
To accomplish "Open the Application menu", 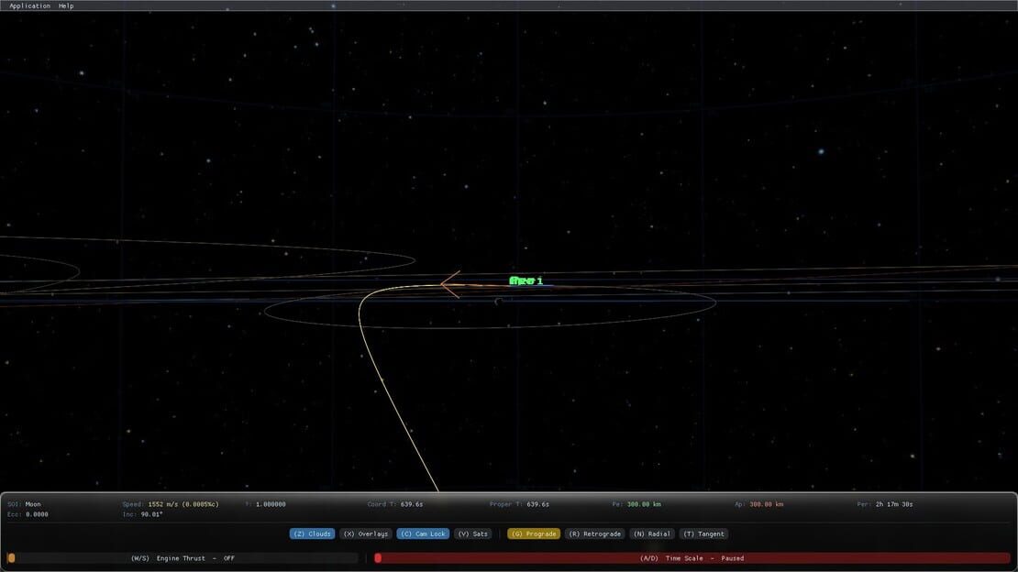I will point(30,5).
